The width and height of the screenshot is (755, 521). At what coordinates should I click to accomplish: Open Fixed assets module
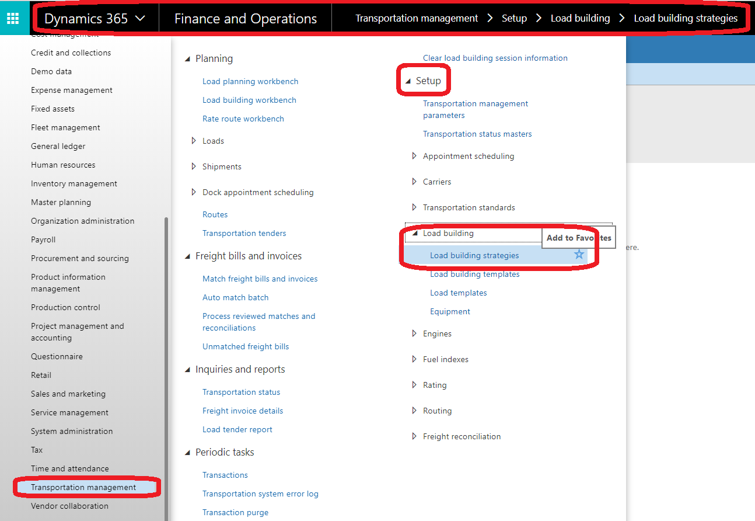(x=53, y=109)
